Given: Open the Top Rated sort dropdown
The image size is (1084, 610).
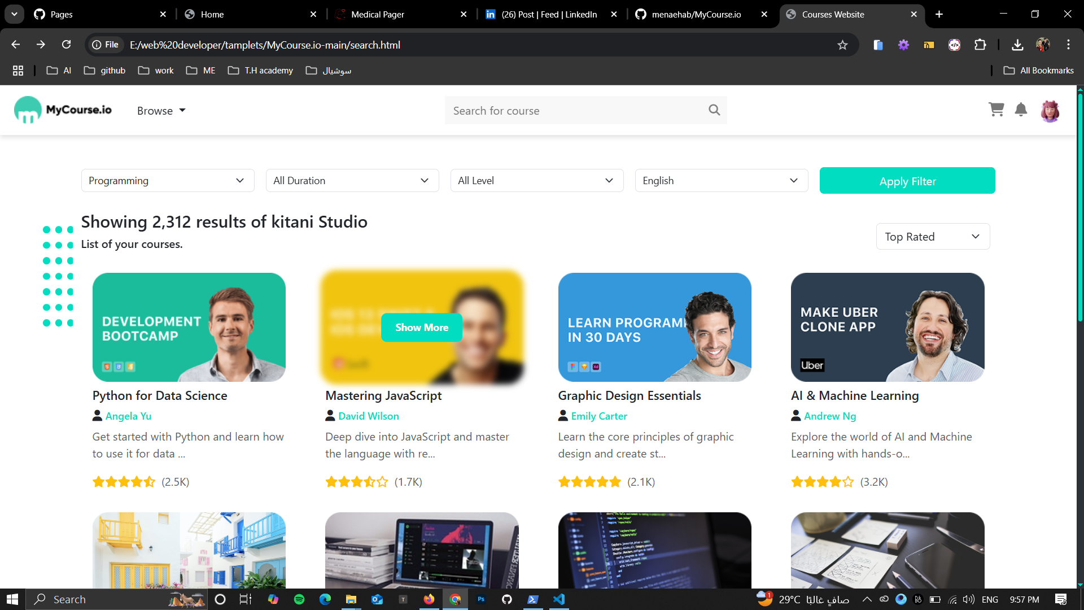Looking at the screenshot, I should (x=932, y=237).
